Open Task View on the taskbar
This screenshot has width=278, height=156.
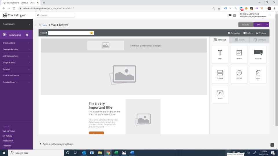pos(76,153)
